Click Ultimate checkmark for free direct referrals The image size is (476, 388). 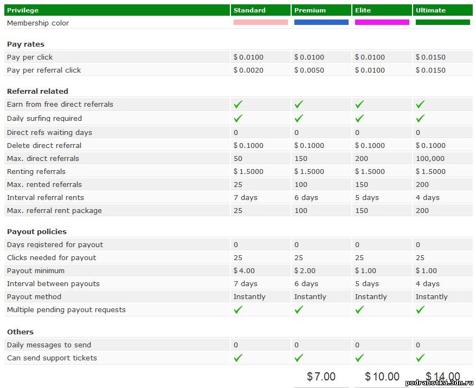pyautogui.click(x=420, y=104)
